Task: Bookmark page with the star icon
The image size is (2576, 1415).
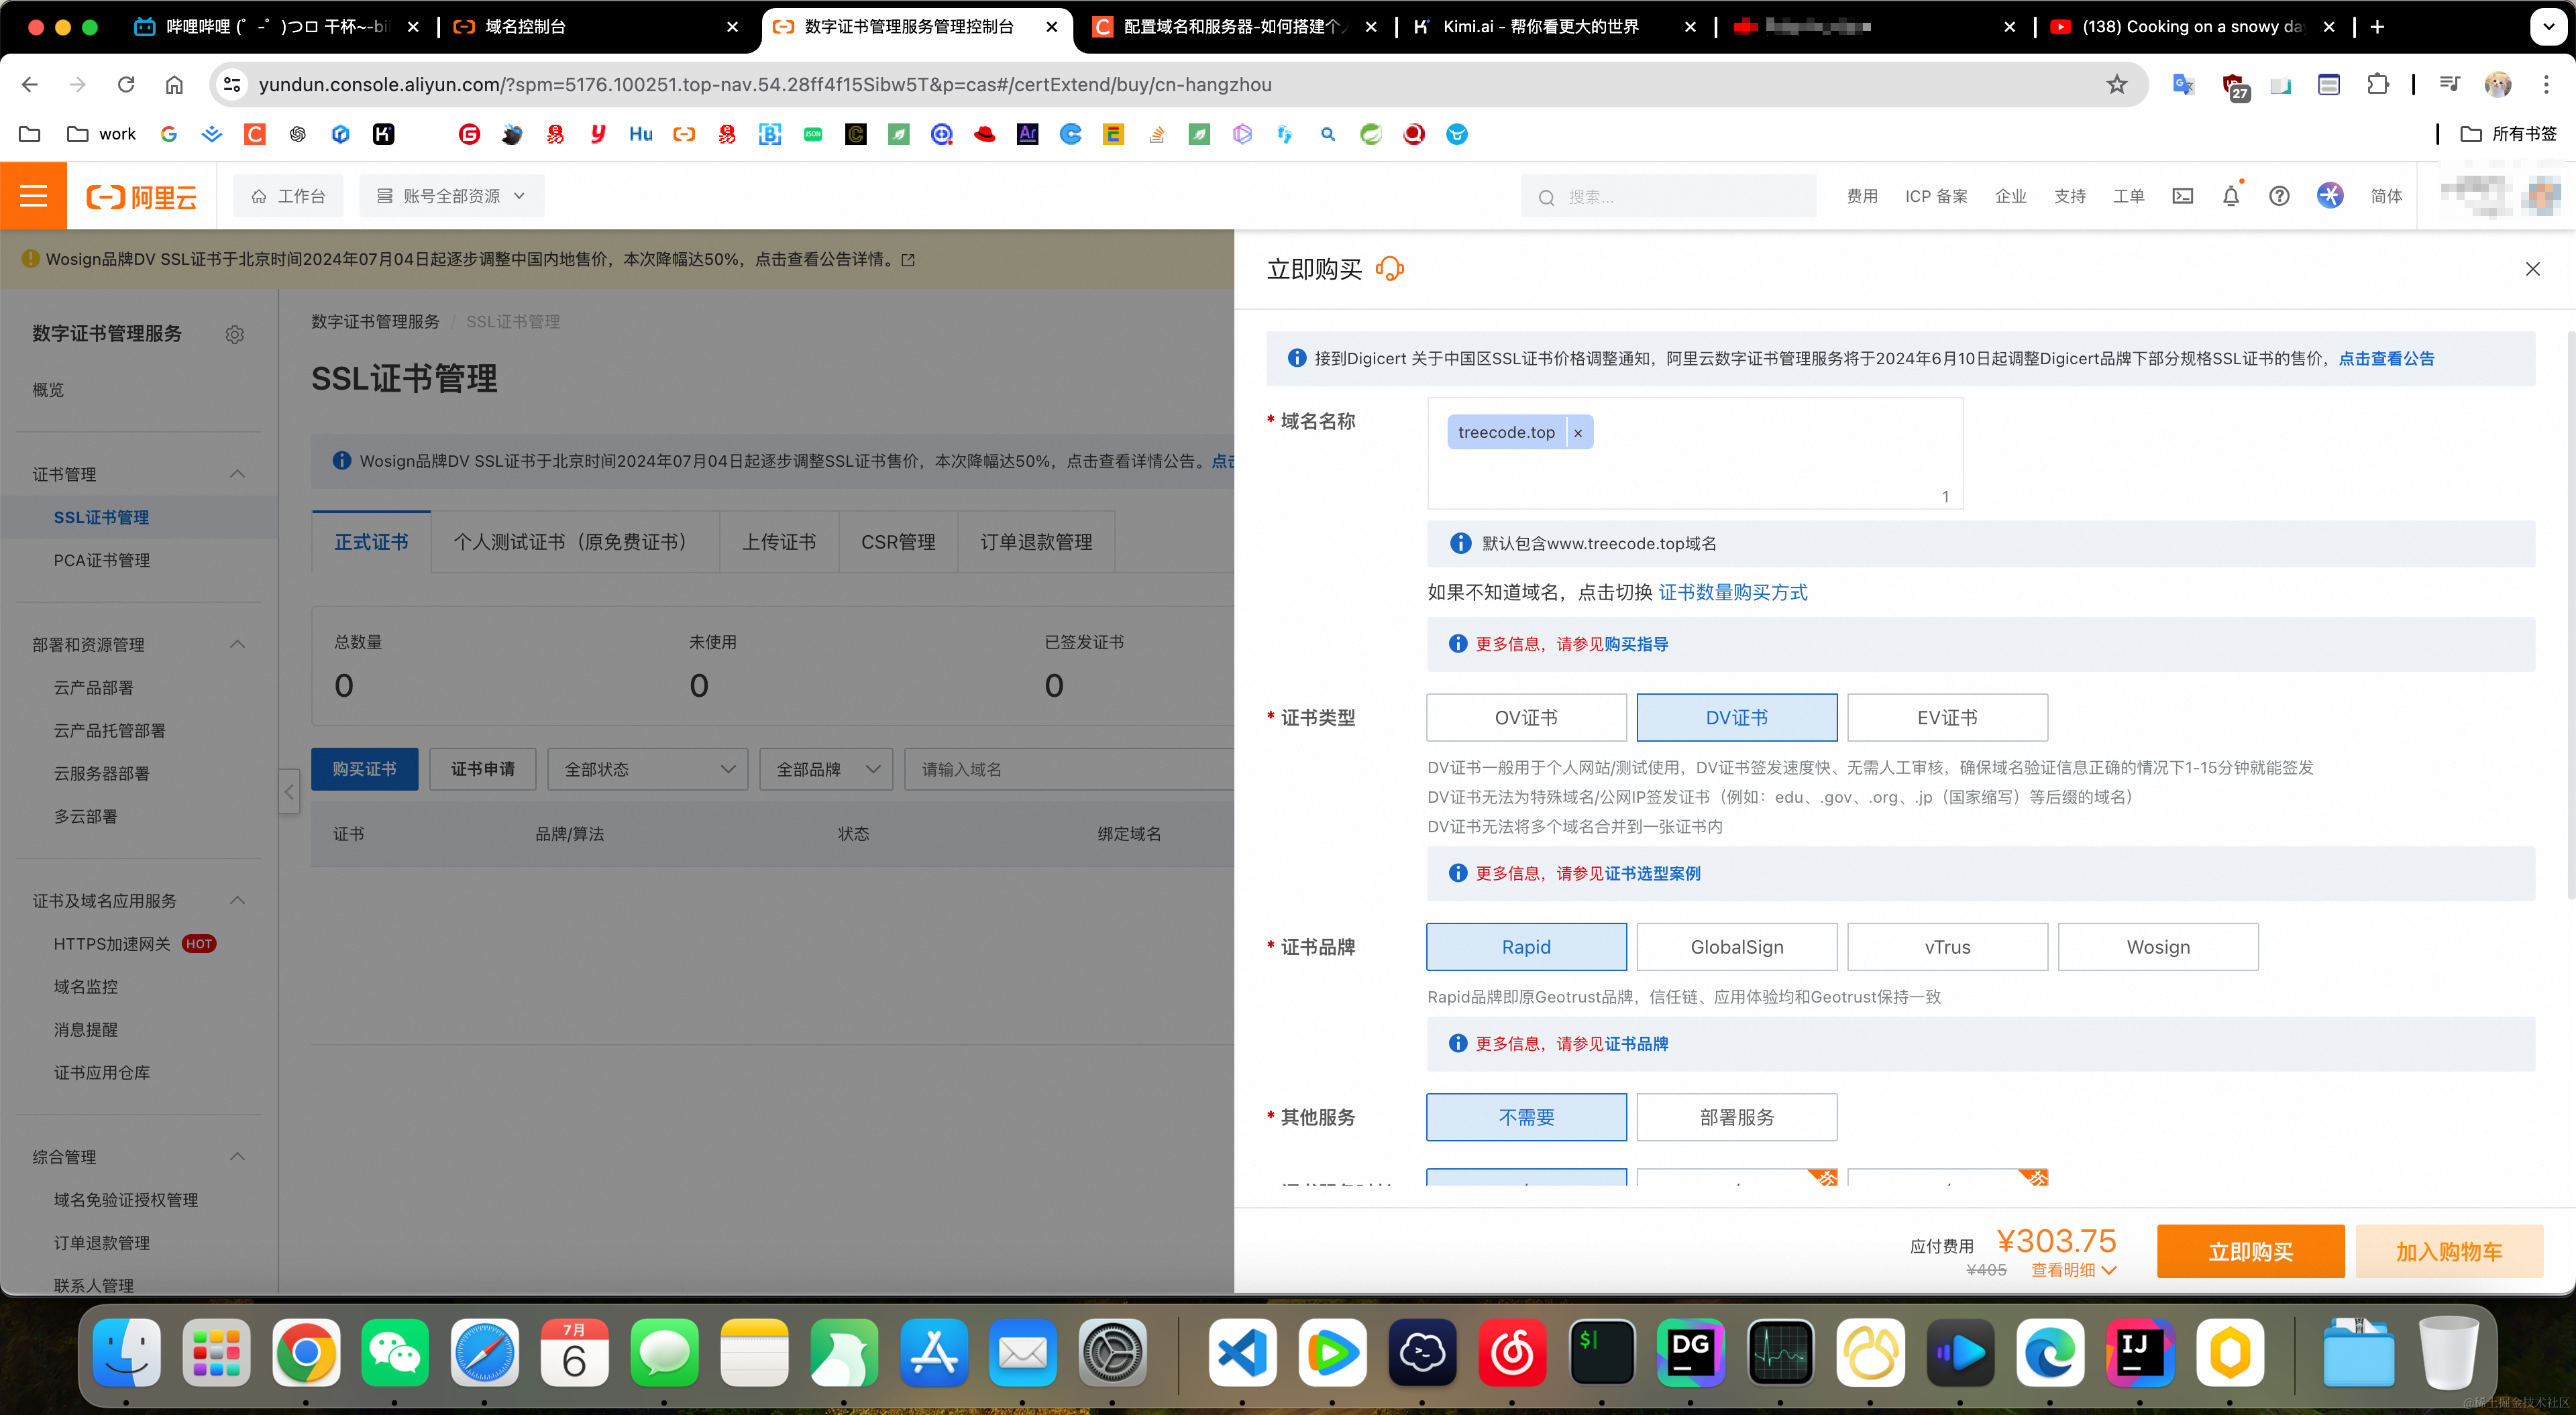Action: pyautogui.click(x=2116, y=85)
